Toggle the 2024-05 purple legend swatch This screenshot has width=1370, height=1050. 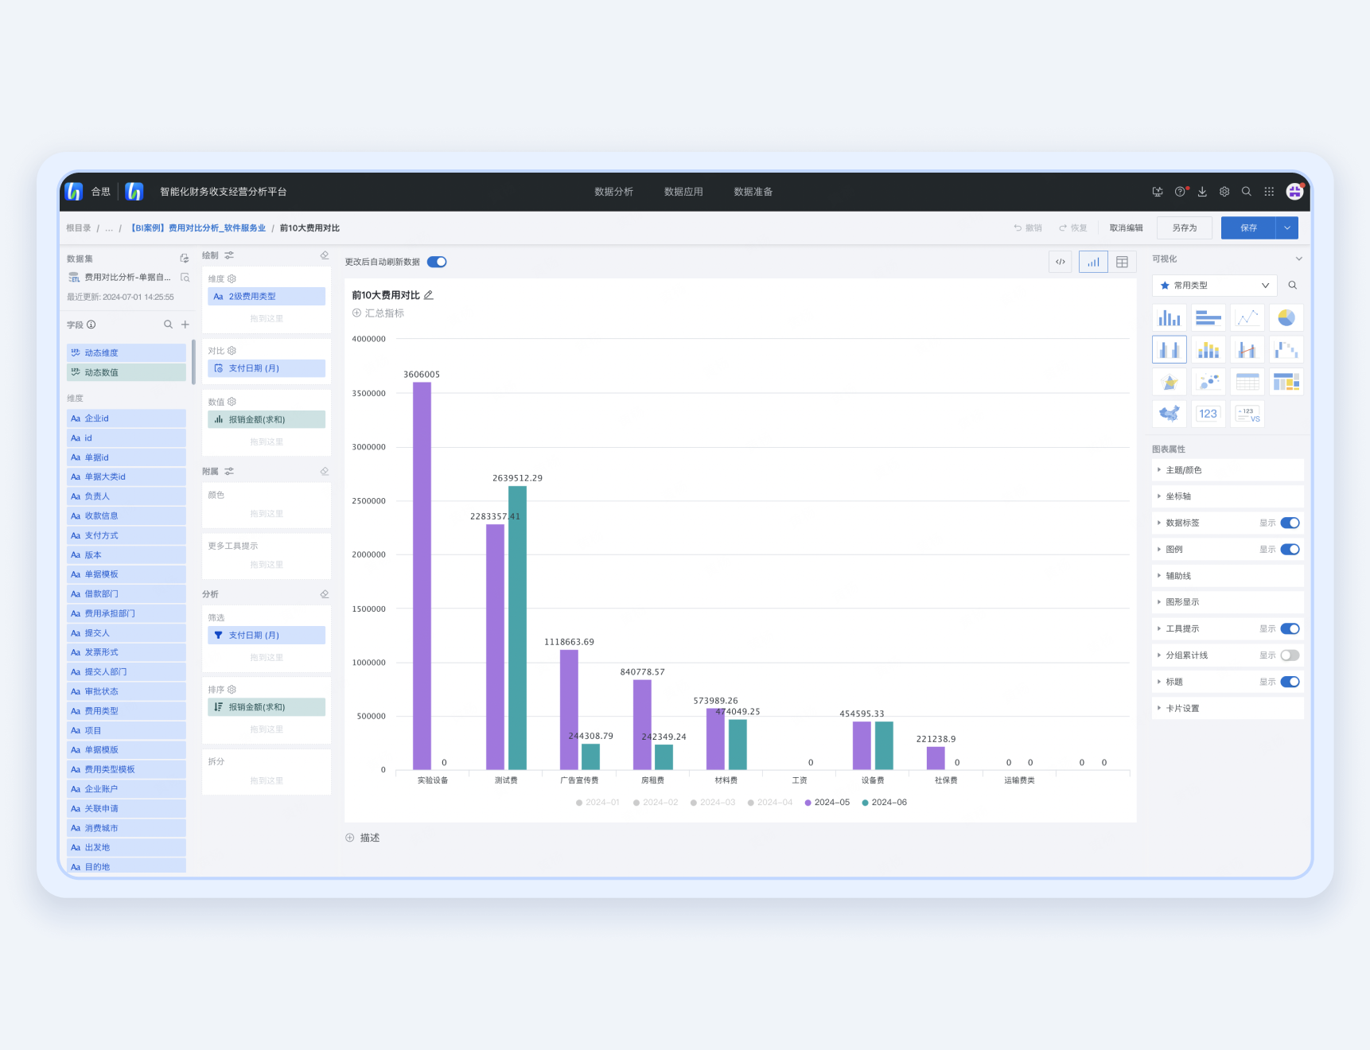(x=808, y=803)
